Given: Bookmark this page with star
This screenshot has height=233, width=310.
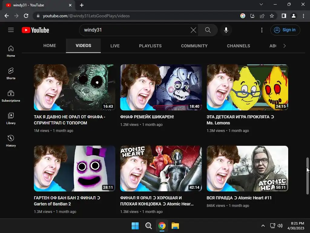Looking at the screenshot, I should click(x=272, y=16).
